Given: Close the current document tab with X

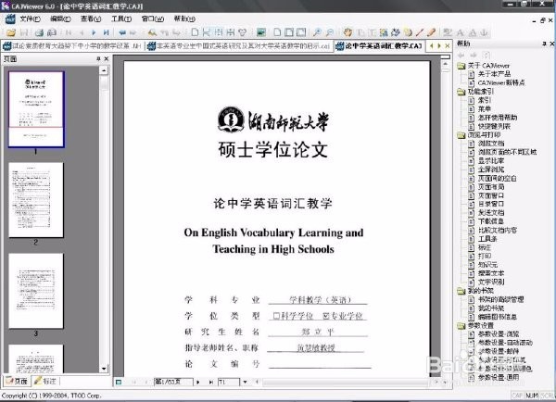Looking at the screenshot, I should point(448,45).
